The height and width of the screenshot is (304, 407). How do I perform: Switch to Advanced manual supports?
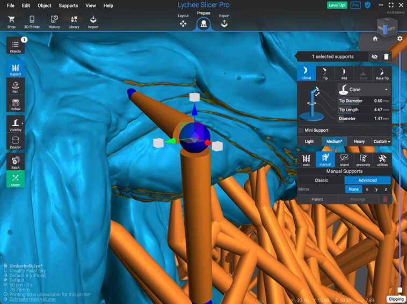[x=367, y=180]
